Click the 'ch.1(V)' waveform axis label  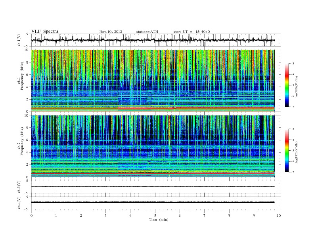coord(19,40)
